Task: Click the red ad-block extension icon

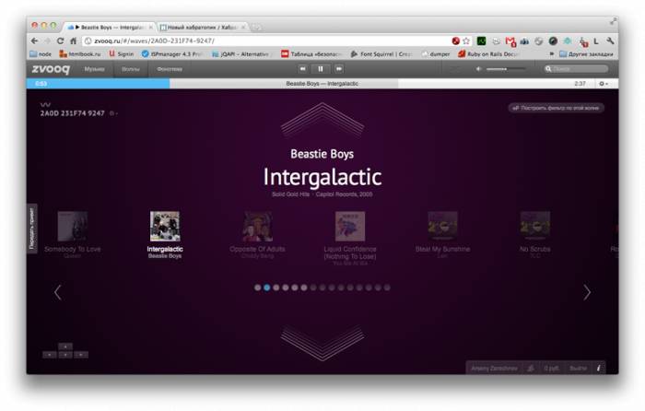Action: (x=455, y=41)
